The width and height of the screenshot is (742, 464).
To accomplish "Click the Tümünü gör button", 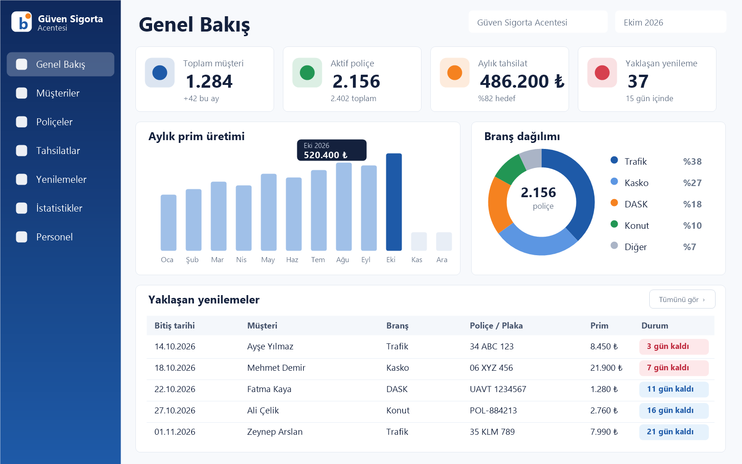I will click(x=682, y=299).
